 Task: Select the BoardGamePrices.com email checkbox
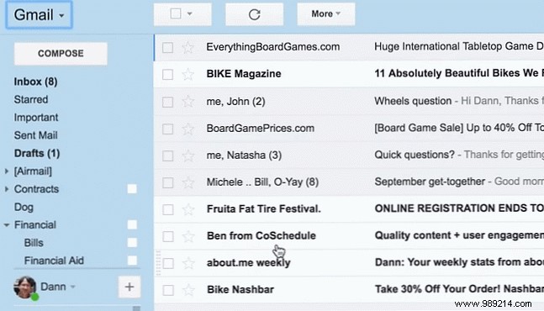coord(167,129)
